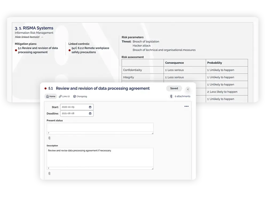Click threat 'Hacker attack'
This screenshot has height=200, width=267.
click(142, 46)
